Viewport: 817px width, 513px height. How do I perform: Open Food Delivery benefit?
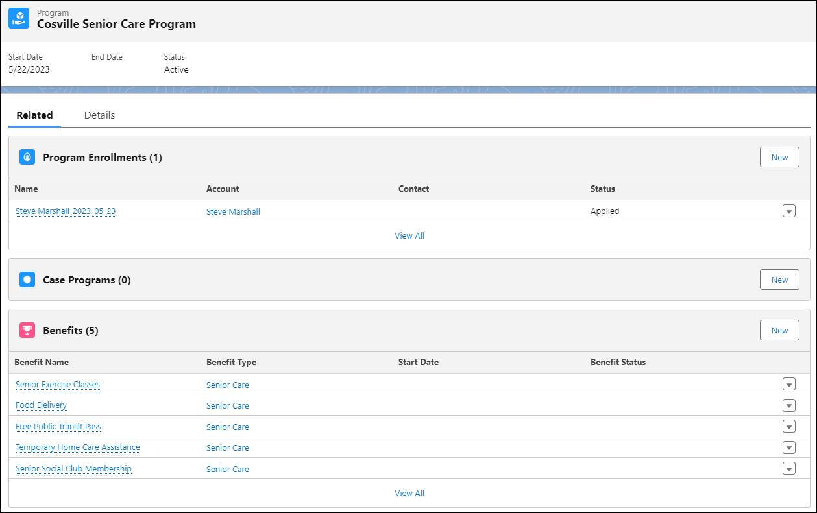point(41,405)
